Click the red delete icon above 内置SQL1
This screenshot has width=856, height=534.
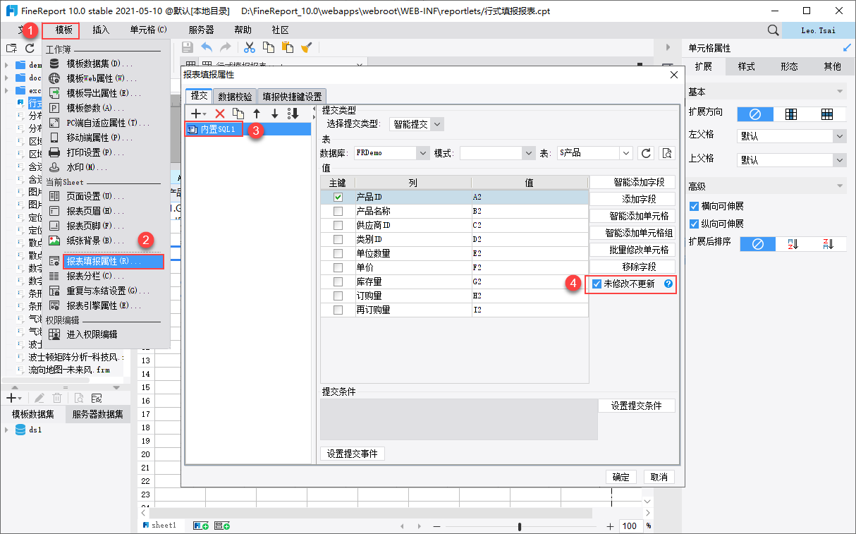(220, 114)
